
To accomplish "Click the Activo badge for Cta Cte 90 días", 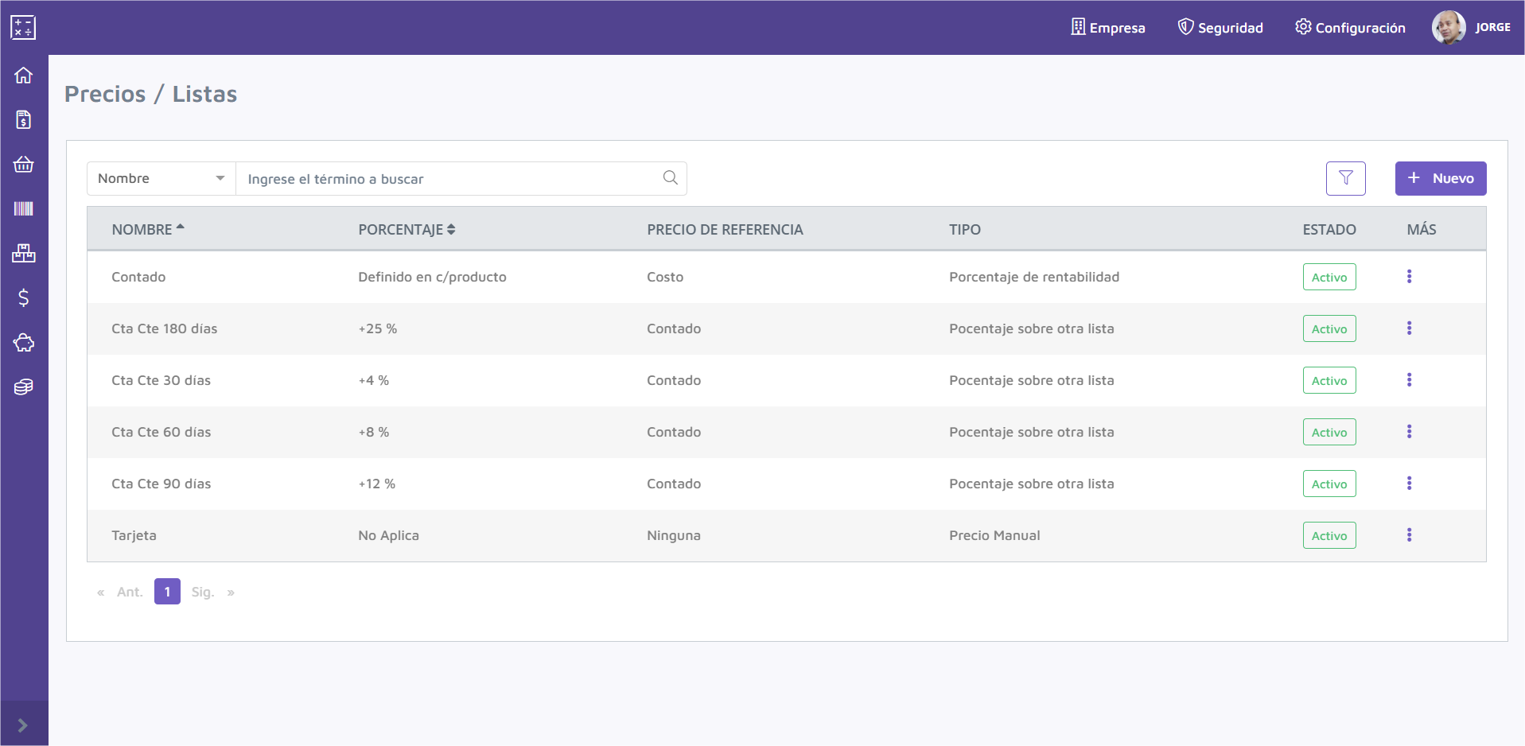I will coord(1329,484).
